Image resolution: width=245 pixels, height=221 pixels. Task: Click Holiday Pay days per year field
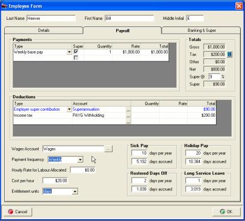click(193, 154)
